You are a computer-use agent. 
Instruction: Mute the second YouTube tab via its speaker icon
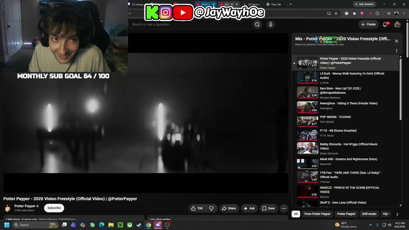coord(232,4)
